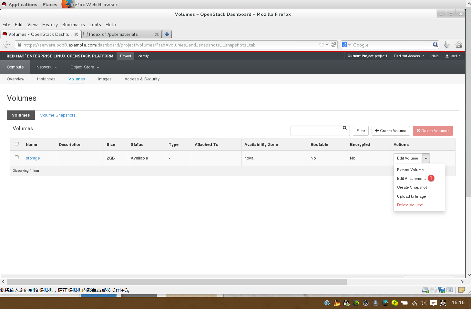
Task: Switch to the Identity top tab
Action: click(143, 56)
